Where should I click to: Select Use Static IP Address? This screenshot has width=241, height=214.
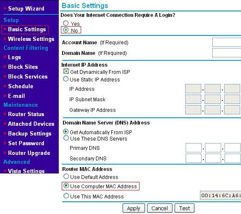66,79
